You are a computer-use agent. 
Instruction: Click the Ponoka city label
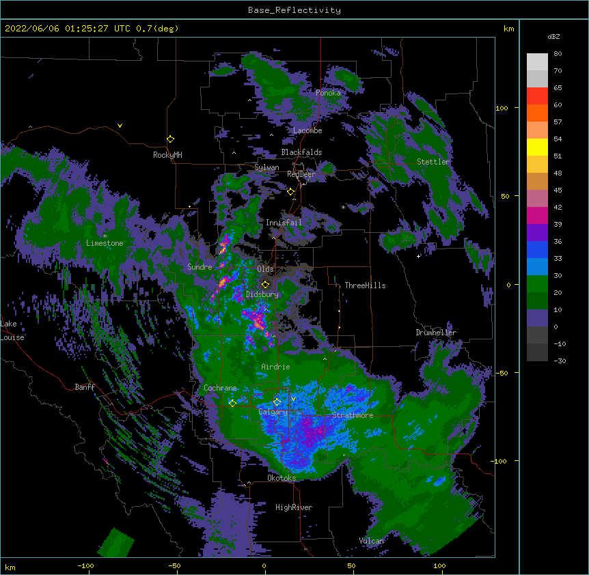[x=328, y=93]
